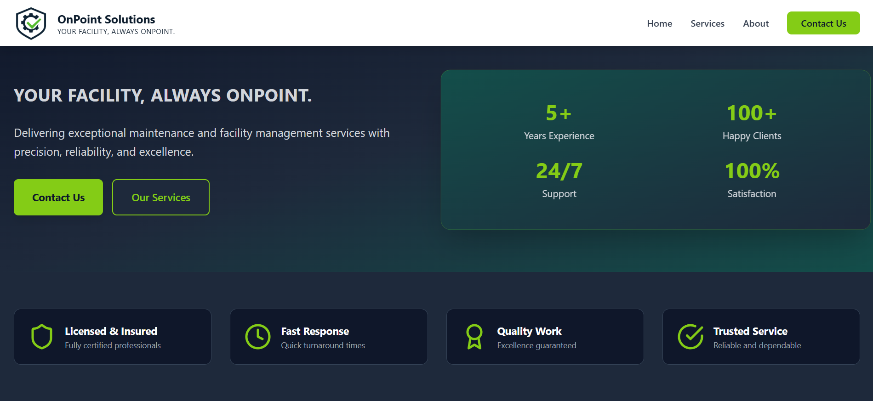Click the Trusted Service checkmark icon

pyautogui.click(x=690, y=337)
